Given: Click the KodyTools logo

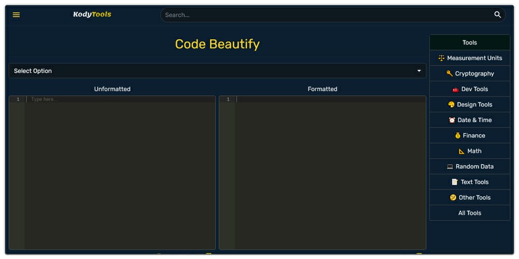Looking at the screenshot, I should [92, 15].
